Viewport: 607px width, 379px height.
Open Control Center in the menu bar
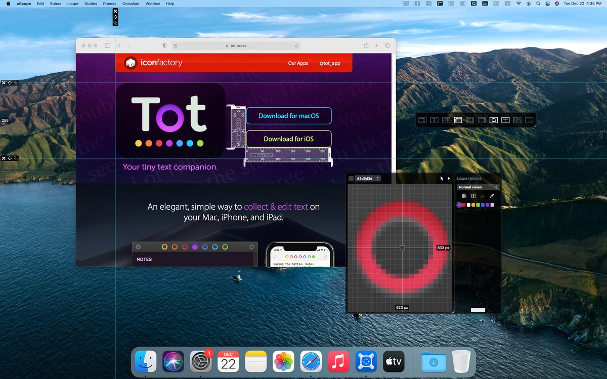(547, 4)
